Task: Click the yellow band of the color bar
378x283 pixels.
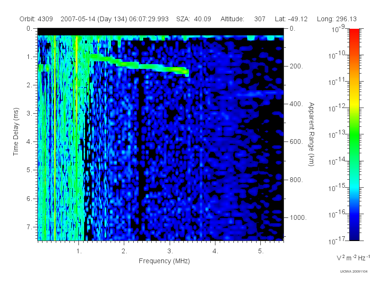Action: pos(354,102)
